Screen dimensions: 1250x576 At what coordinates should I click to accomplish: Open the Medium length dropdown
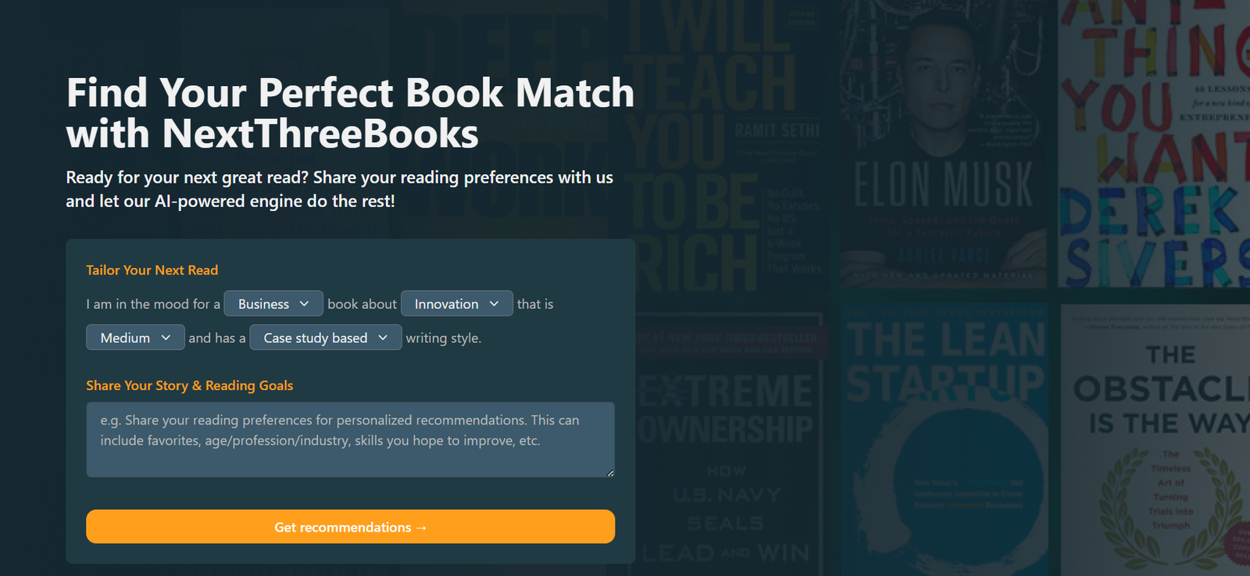135,338
